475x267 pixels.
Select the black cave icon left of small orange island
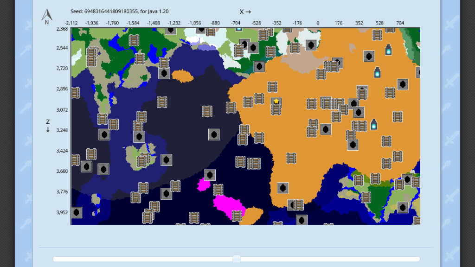point(164,73)
